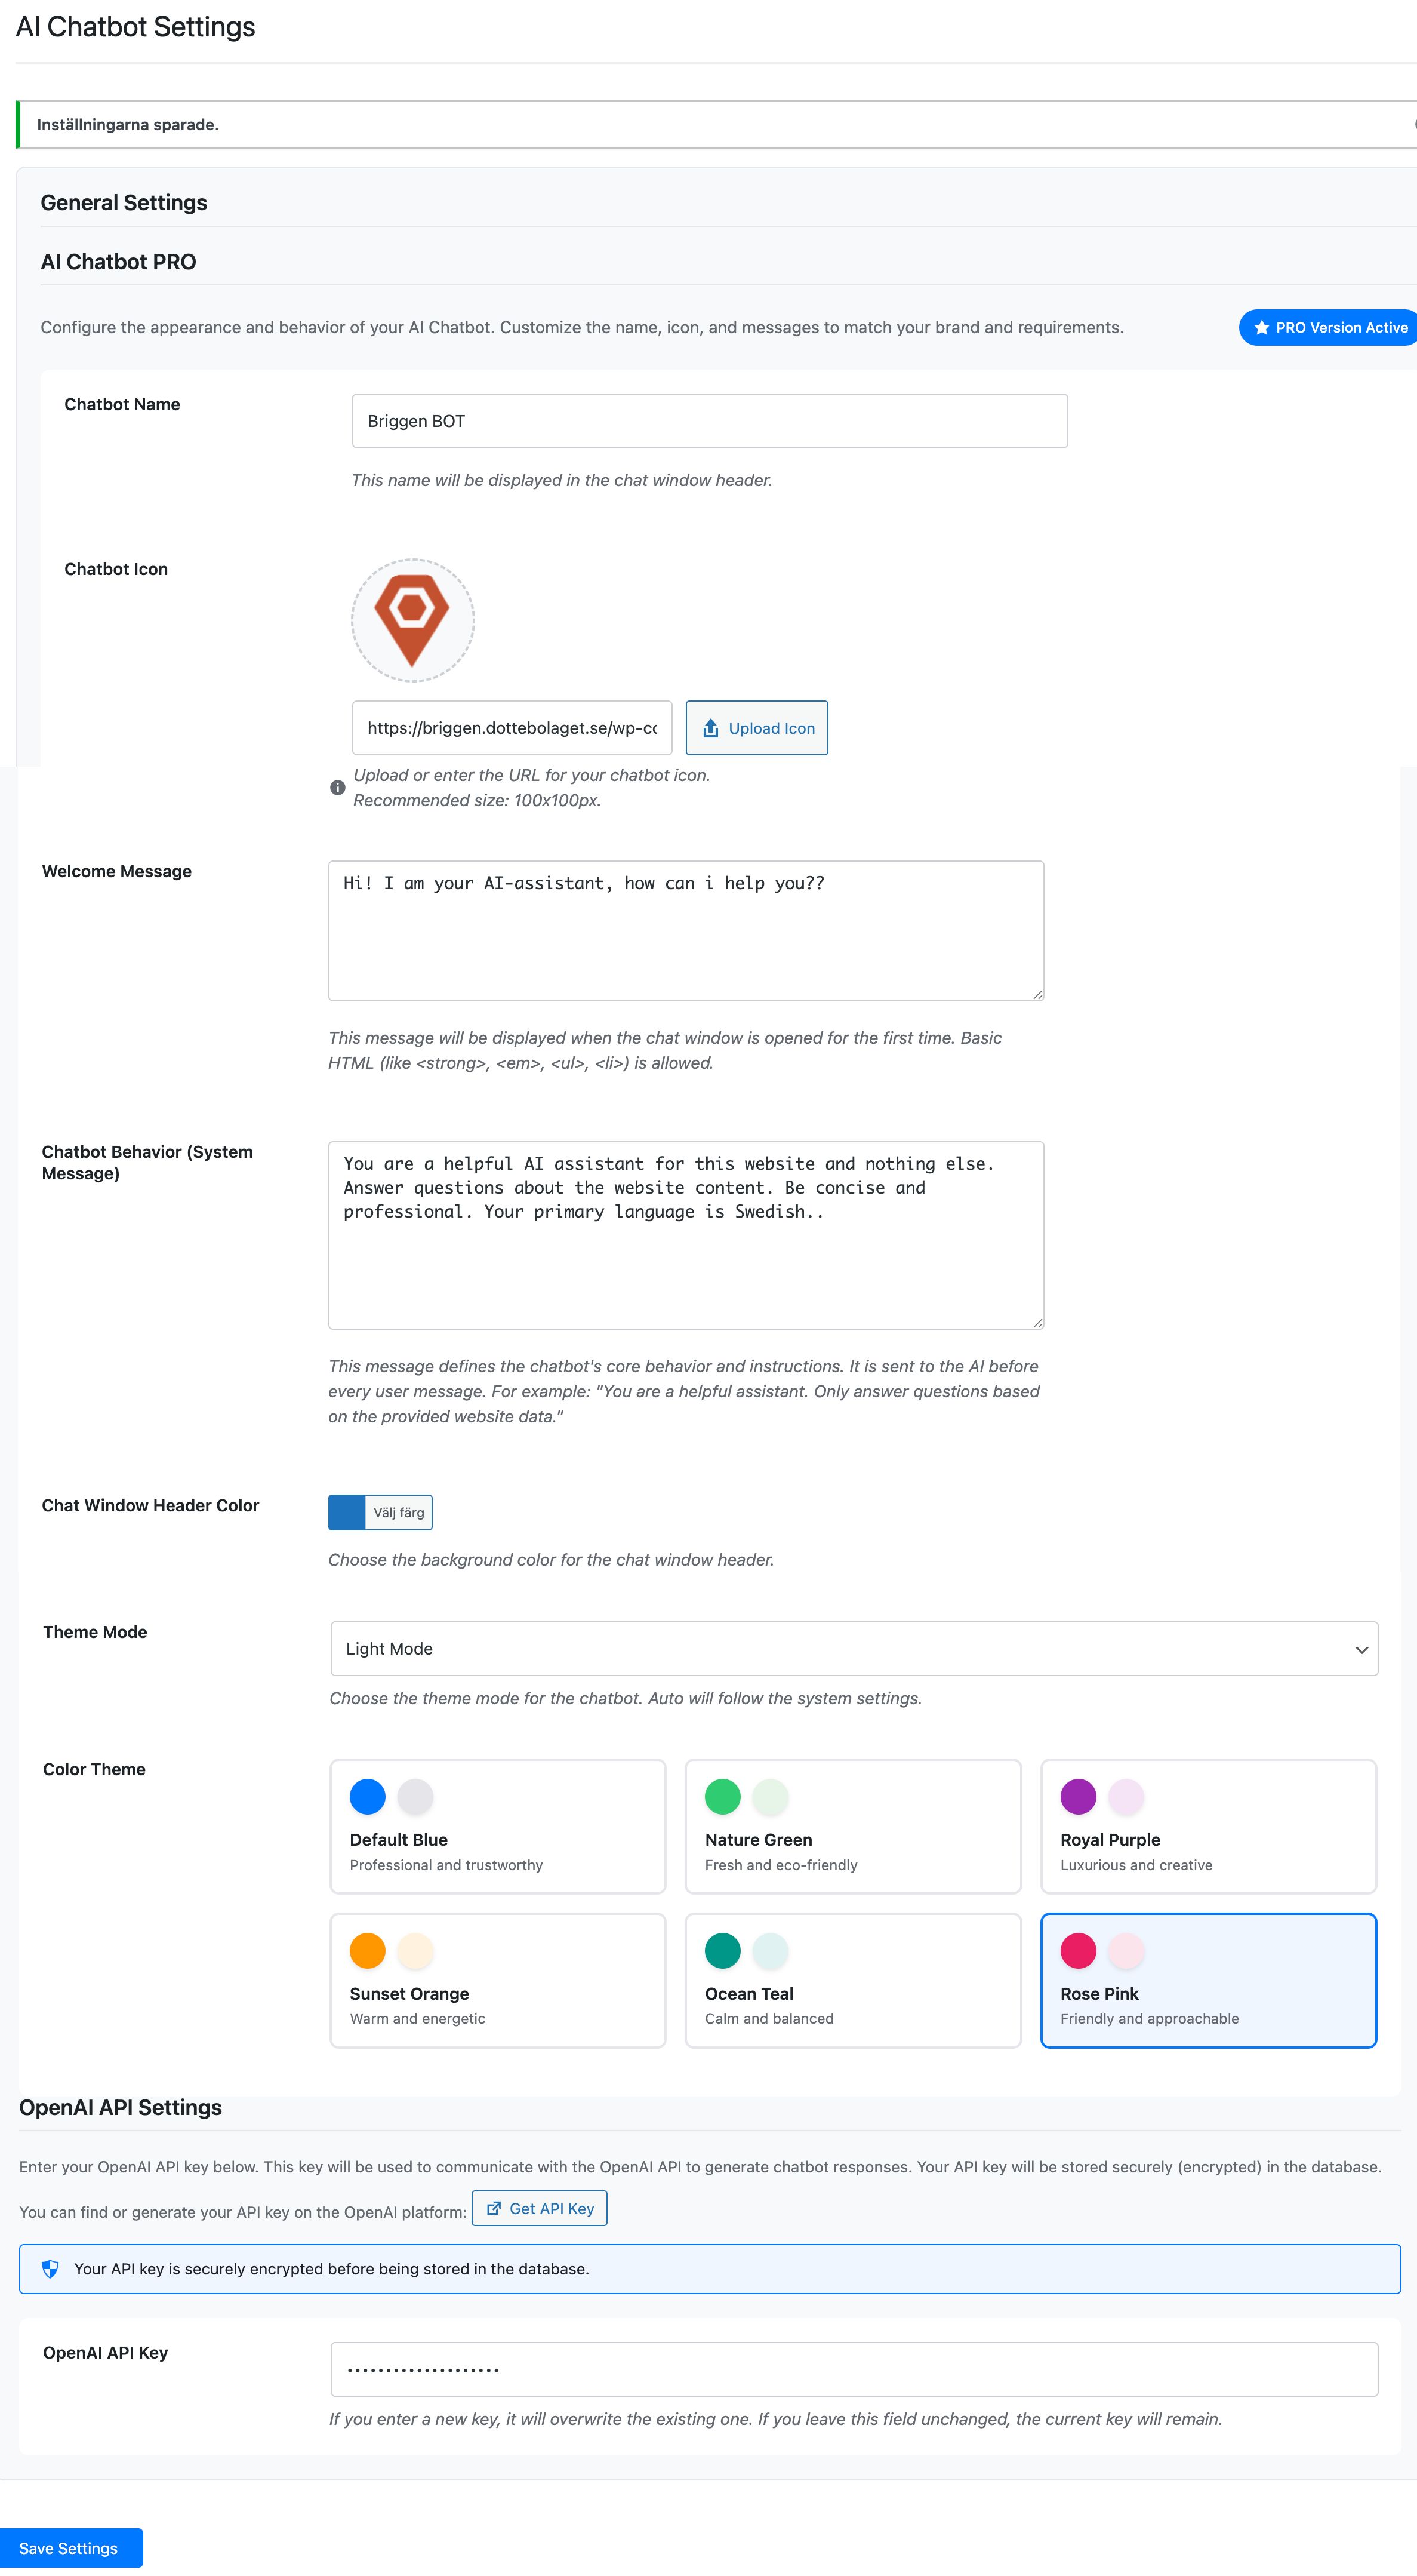The image size is (1417, 2576).
Task: Open the Theme Mode dropdown
Action: coord(854,1648)
